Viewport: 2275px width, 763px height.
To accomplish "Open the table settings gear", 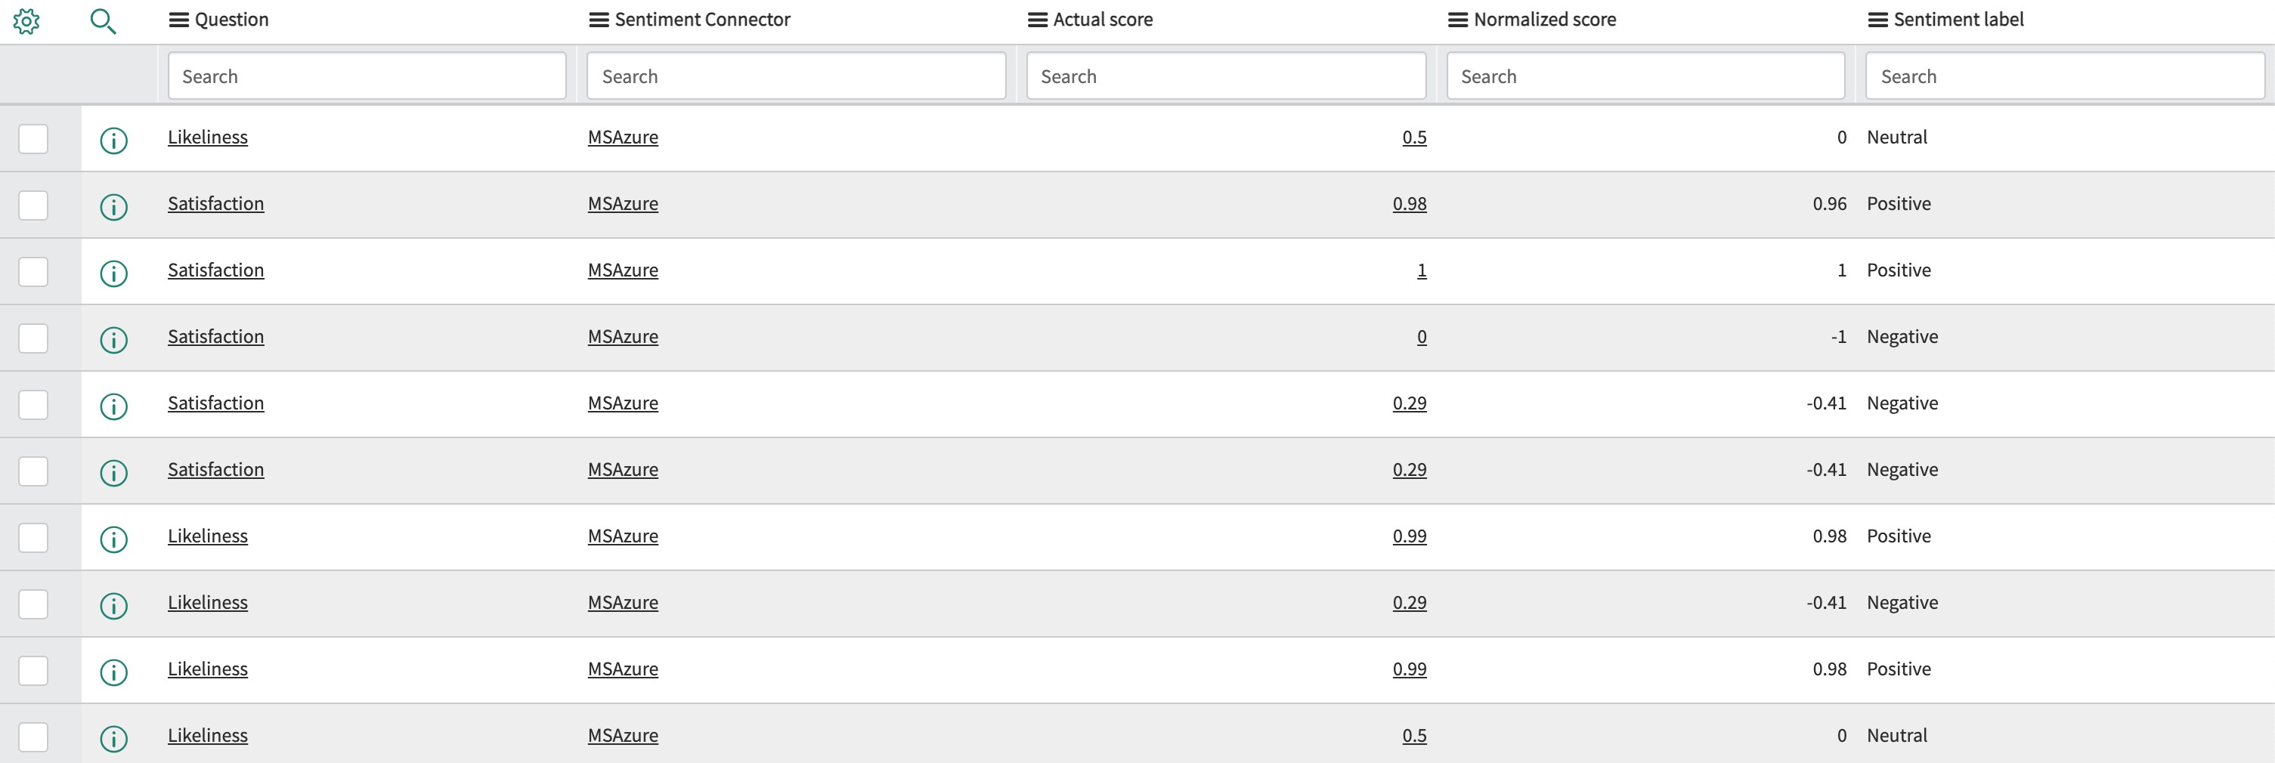I will [27, 21].
